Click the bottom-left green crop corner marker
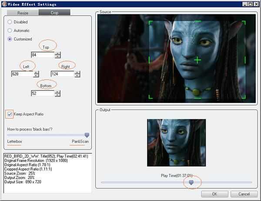Image resolution: width=261 pixels, height=201 pixels. 151,97
